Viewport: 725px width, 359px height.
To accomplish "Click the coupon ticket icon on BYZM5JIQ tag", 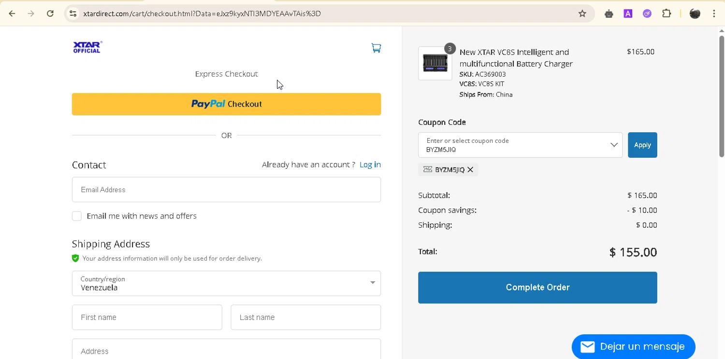I will pyautogui.click(x=427, y=169).
